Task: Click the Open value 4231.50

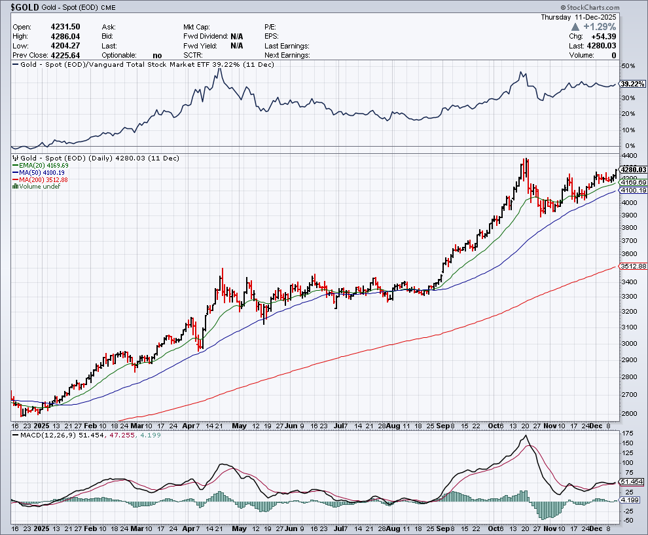Action: pyautogui.click(x=65, y=27)
